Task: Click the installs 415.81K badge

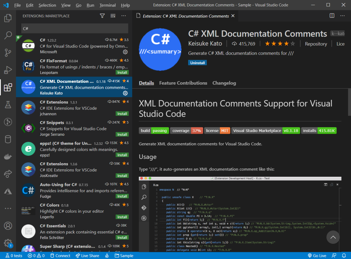Action: point(319,131)
